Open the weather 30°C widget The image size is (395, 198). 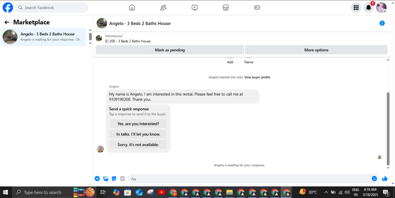308,192
